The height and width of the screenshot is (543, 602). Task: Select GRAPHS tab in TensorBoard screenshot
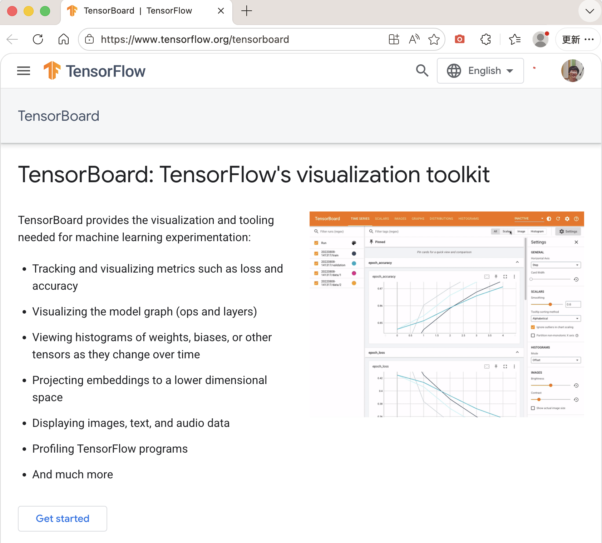(418, 219)
